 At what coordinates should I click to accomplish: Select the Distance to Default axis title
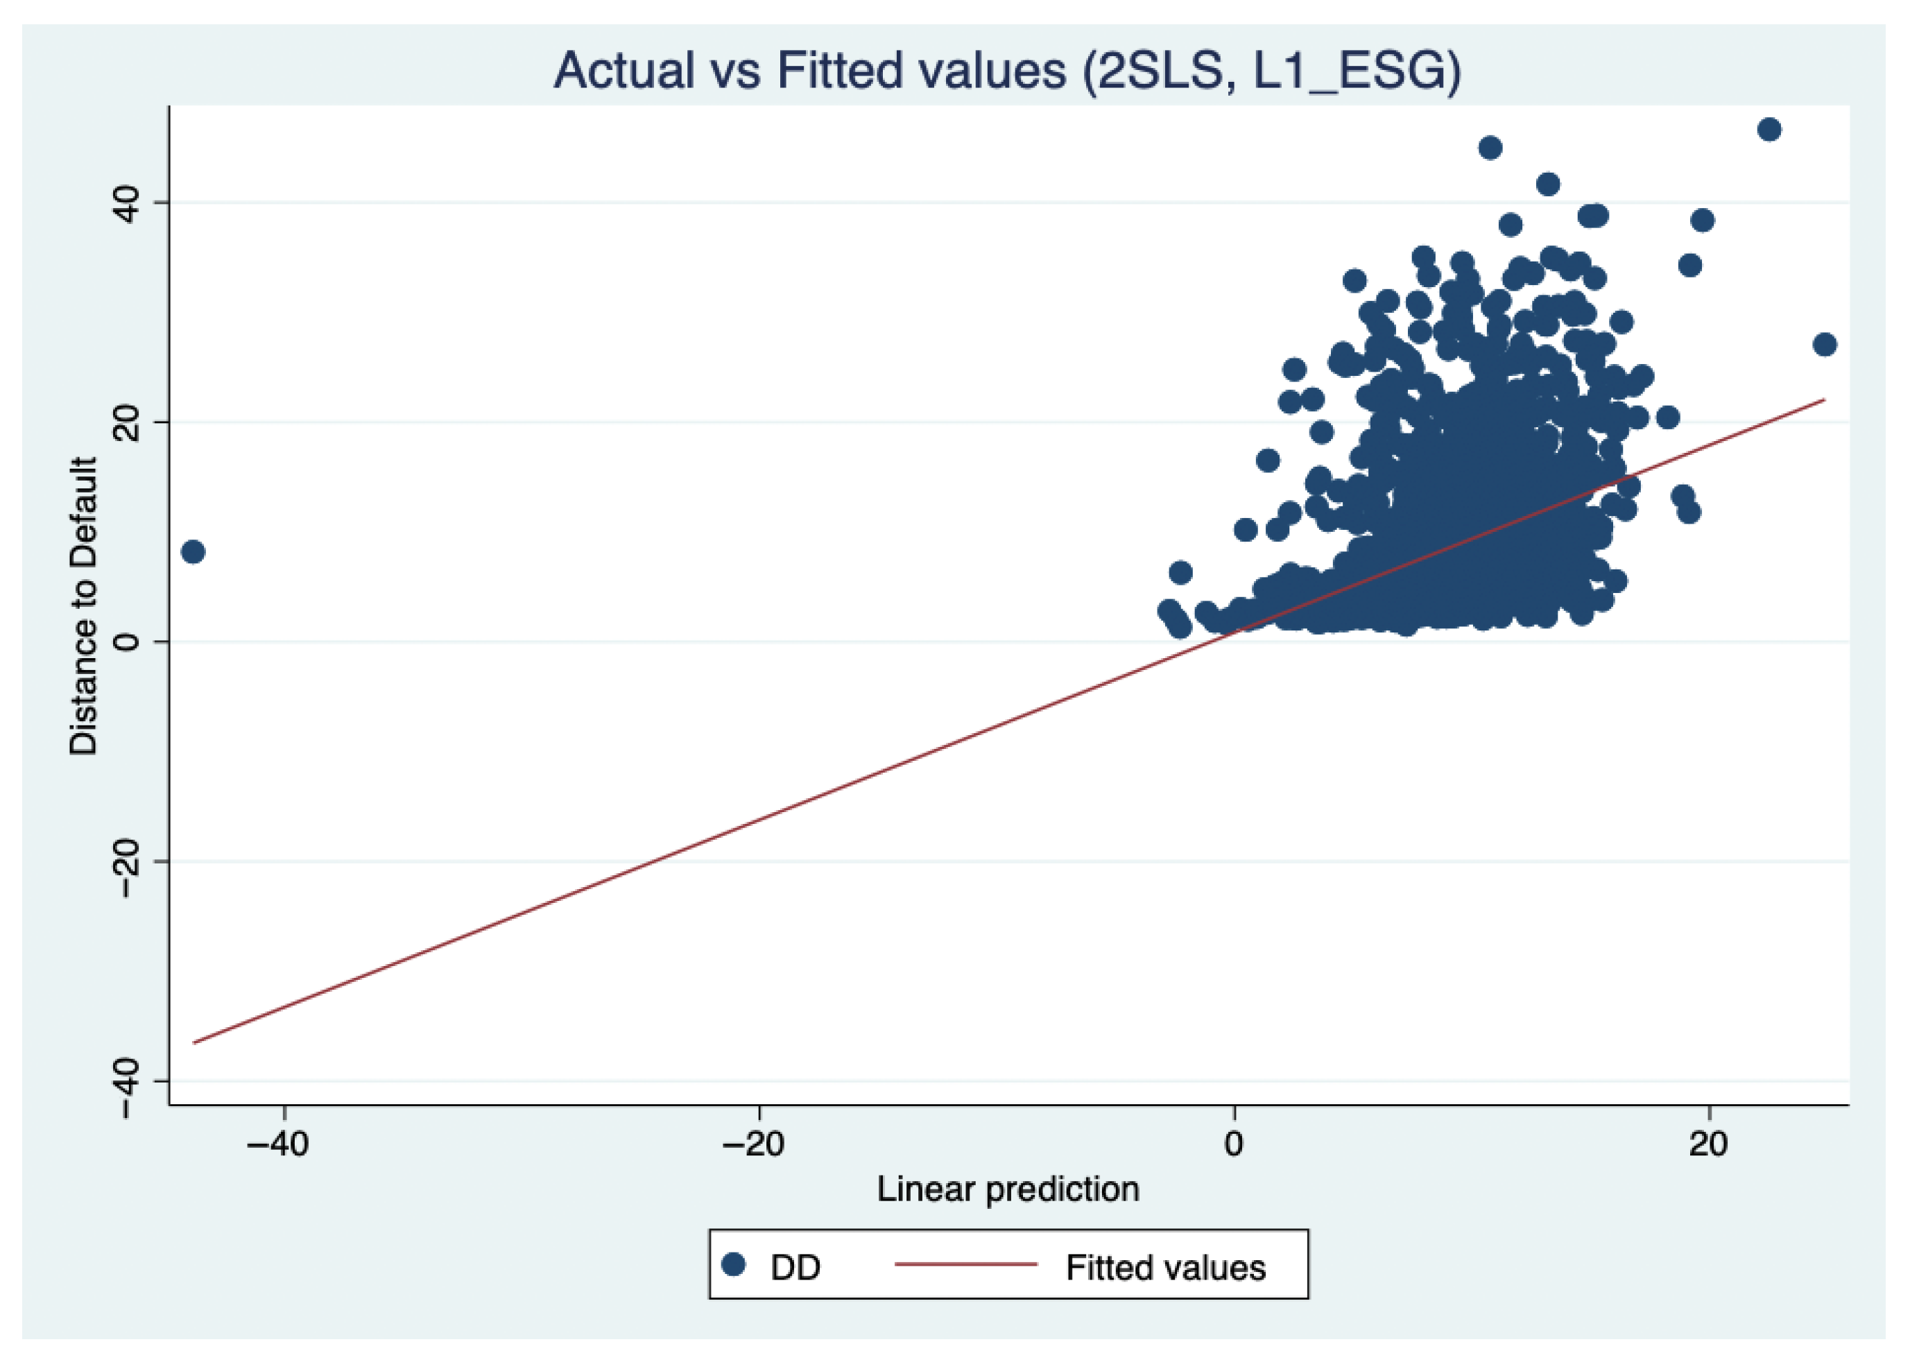83,606
